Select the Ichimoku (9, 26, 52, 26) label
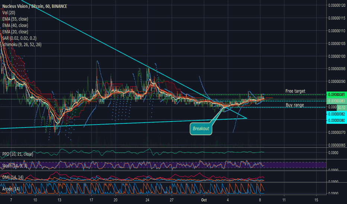347x204 pixels. (22, 45)
